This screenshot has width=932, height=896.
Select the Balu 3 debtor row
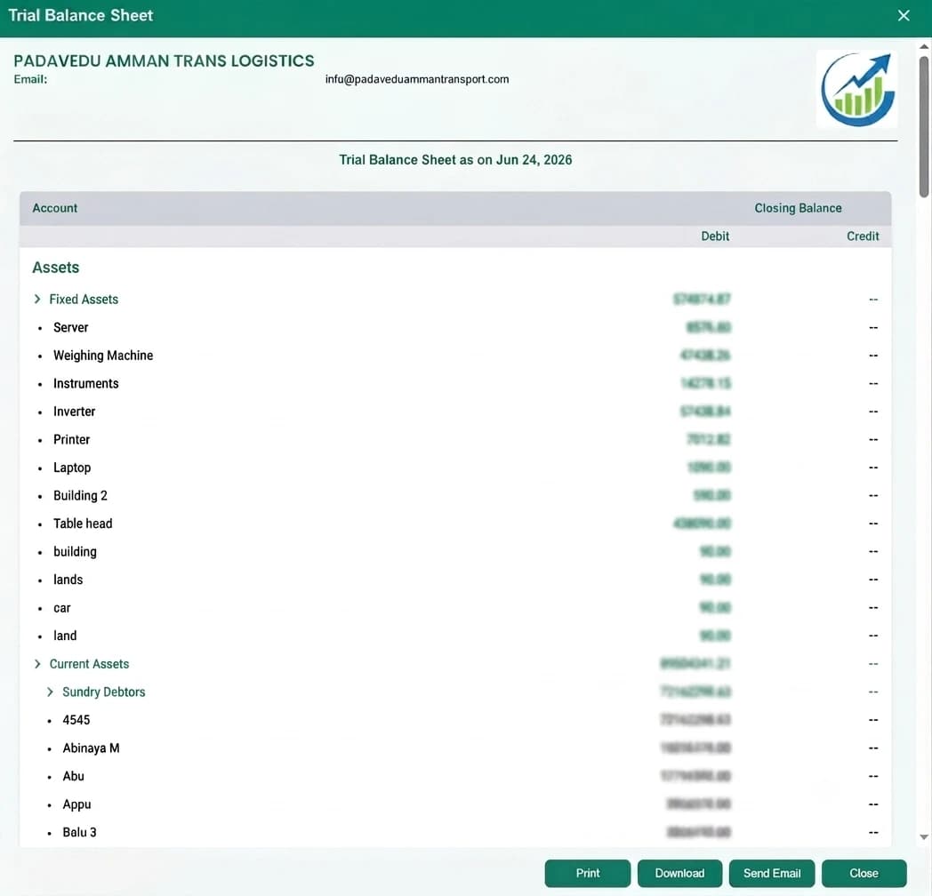coord(455,832)
